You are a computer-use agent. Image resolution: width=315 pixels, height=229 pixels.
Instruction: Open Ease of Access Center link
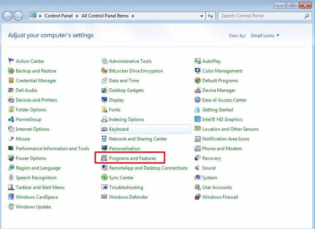point(224,100)
